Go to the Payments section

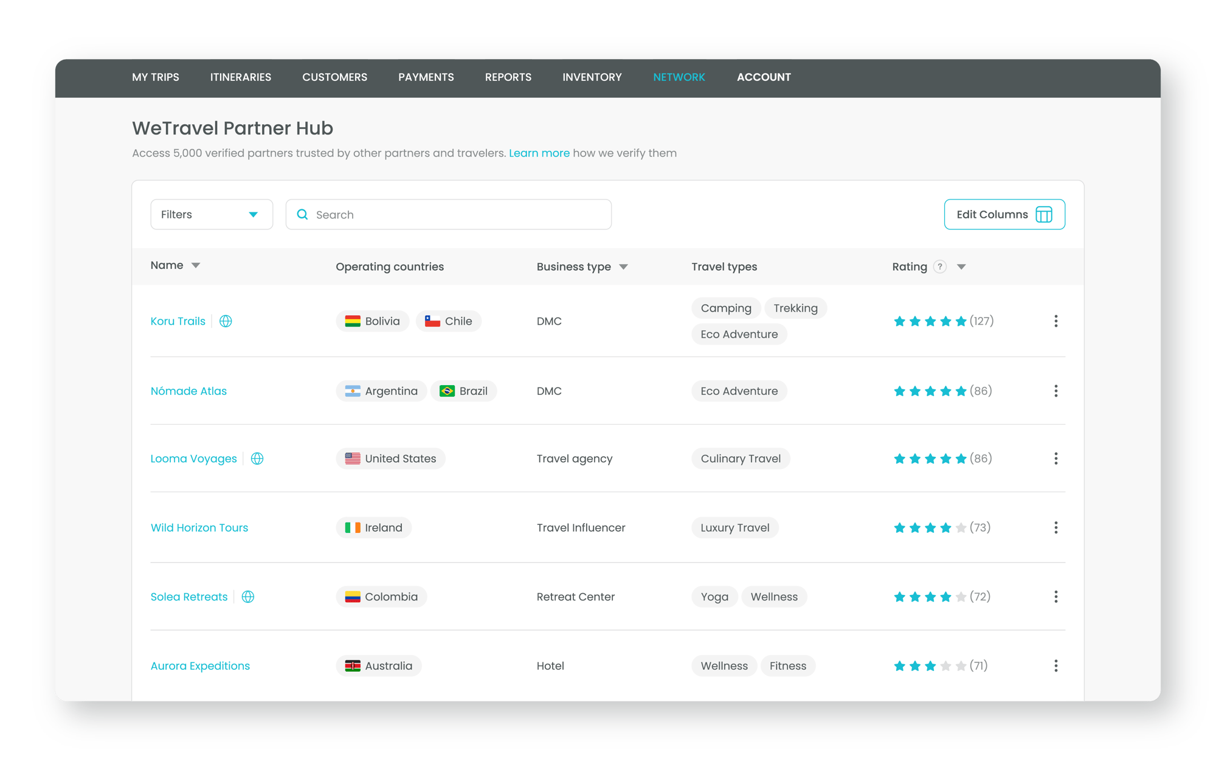click(426, 77)
